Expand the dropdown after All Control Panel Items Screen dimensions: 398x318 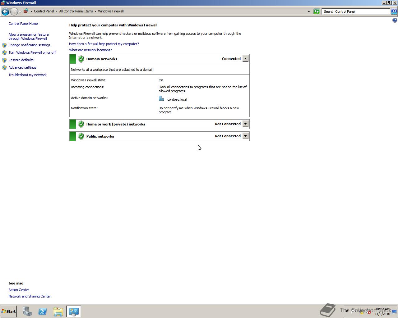coord(95,11)
